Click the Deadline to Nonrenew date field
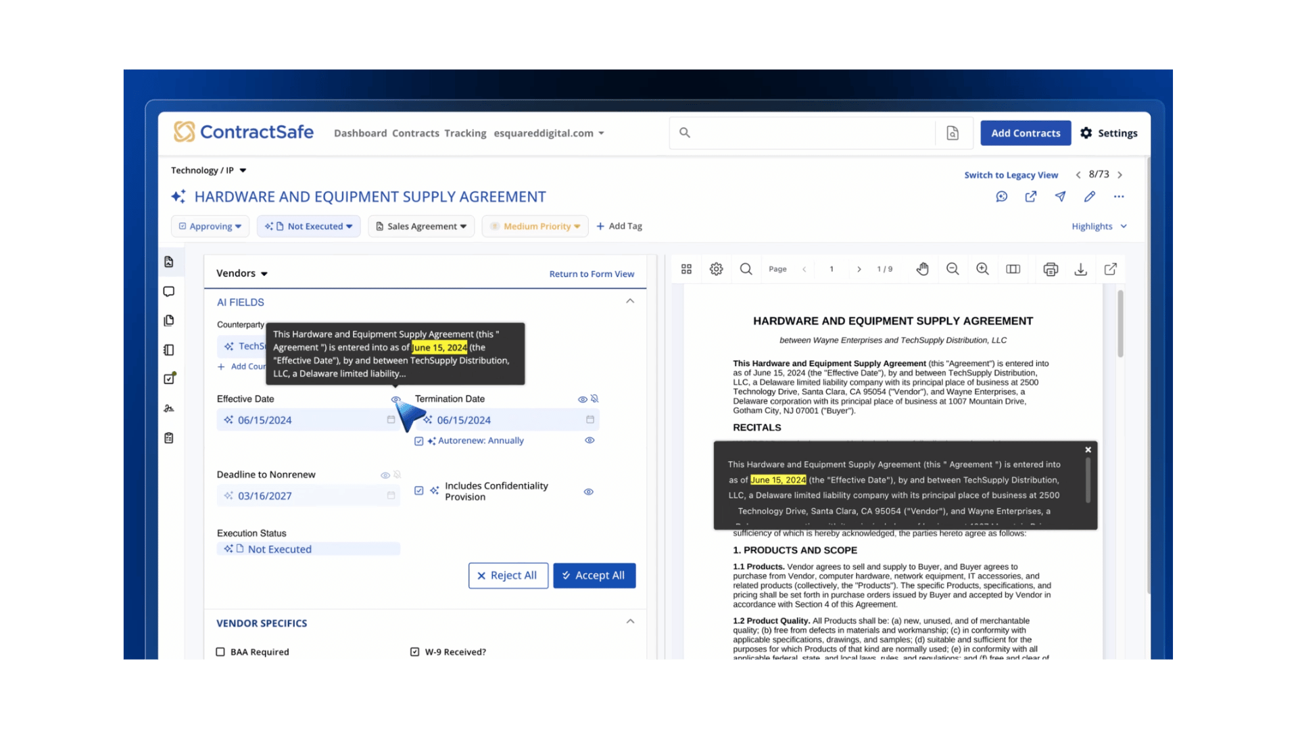Screen dimensions: 1298x730 coord(308,495)
